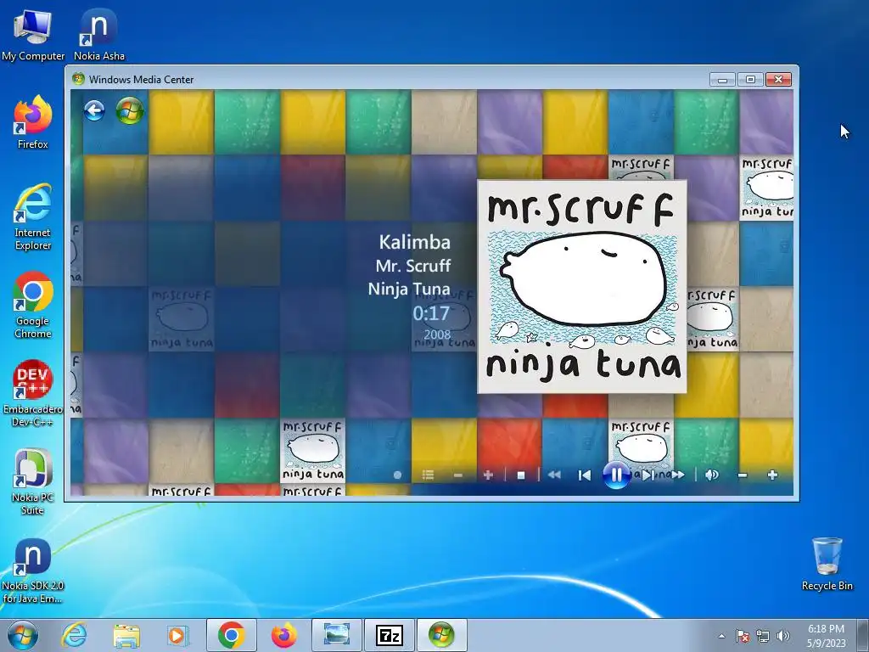Open the Windows Start menu

click(23, 635)
